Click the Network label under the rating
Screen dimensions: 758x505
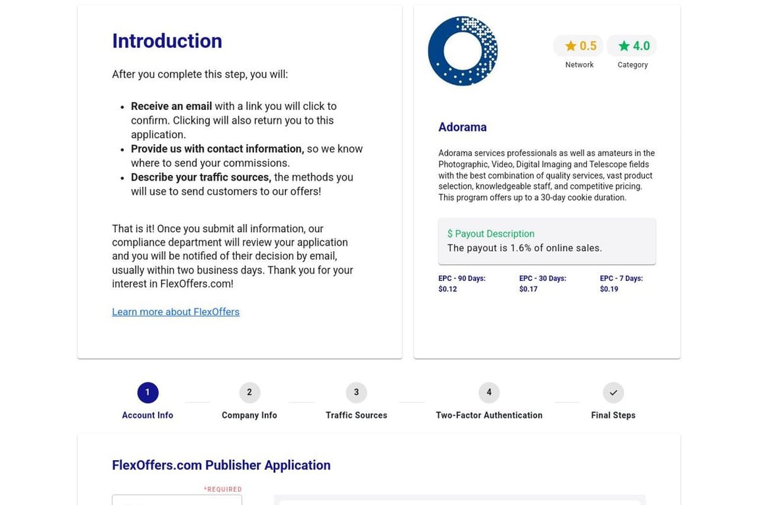[x=579, y=64]
